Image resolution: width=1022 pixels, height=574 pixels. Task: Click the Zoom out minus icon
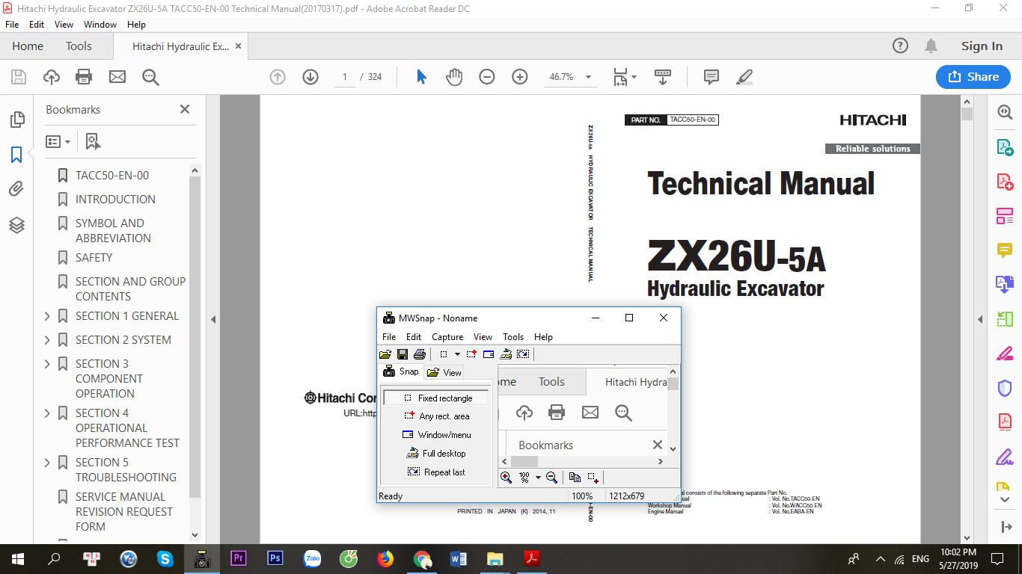click(x=487, y=77)
